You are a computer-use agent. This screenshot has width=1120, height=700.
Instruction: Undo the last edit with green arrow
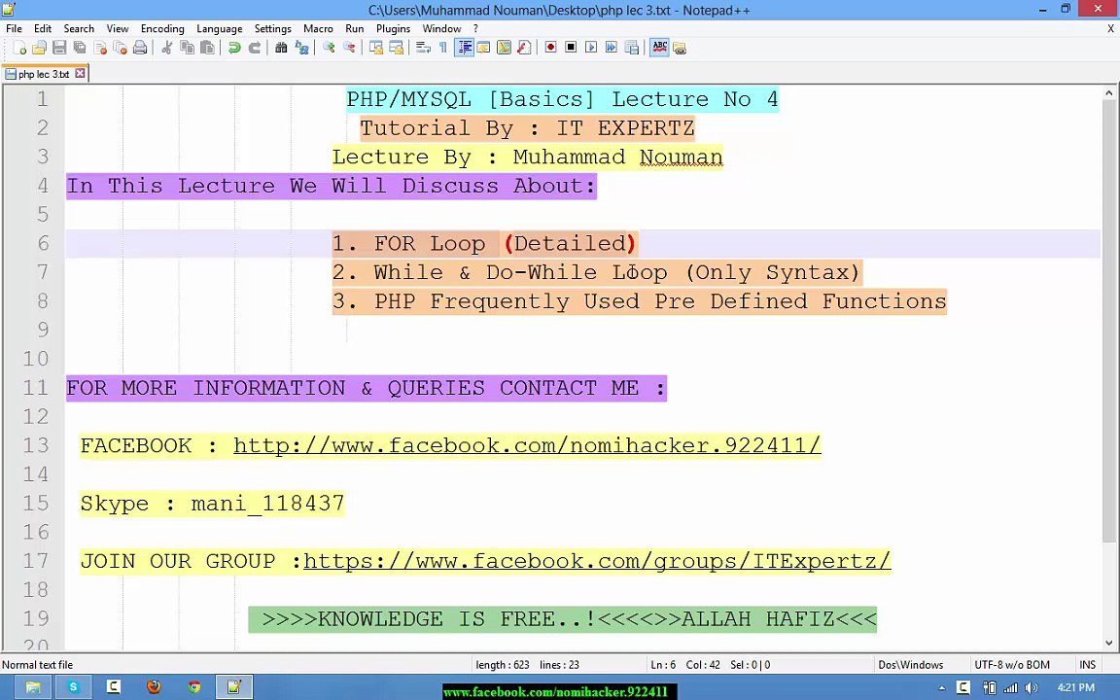coord(233,48)
